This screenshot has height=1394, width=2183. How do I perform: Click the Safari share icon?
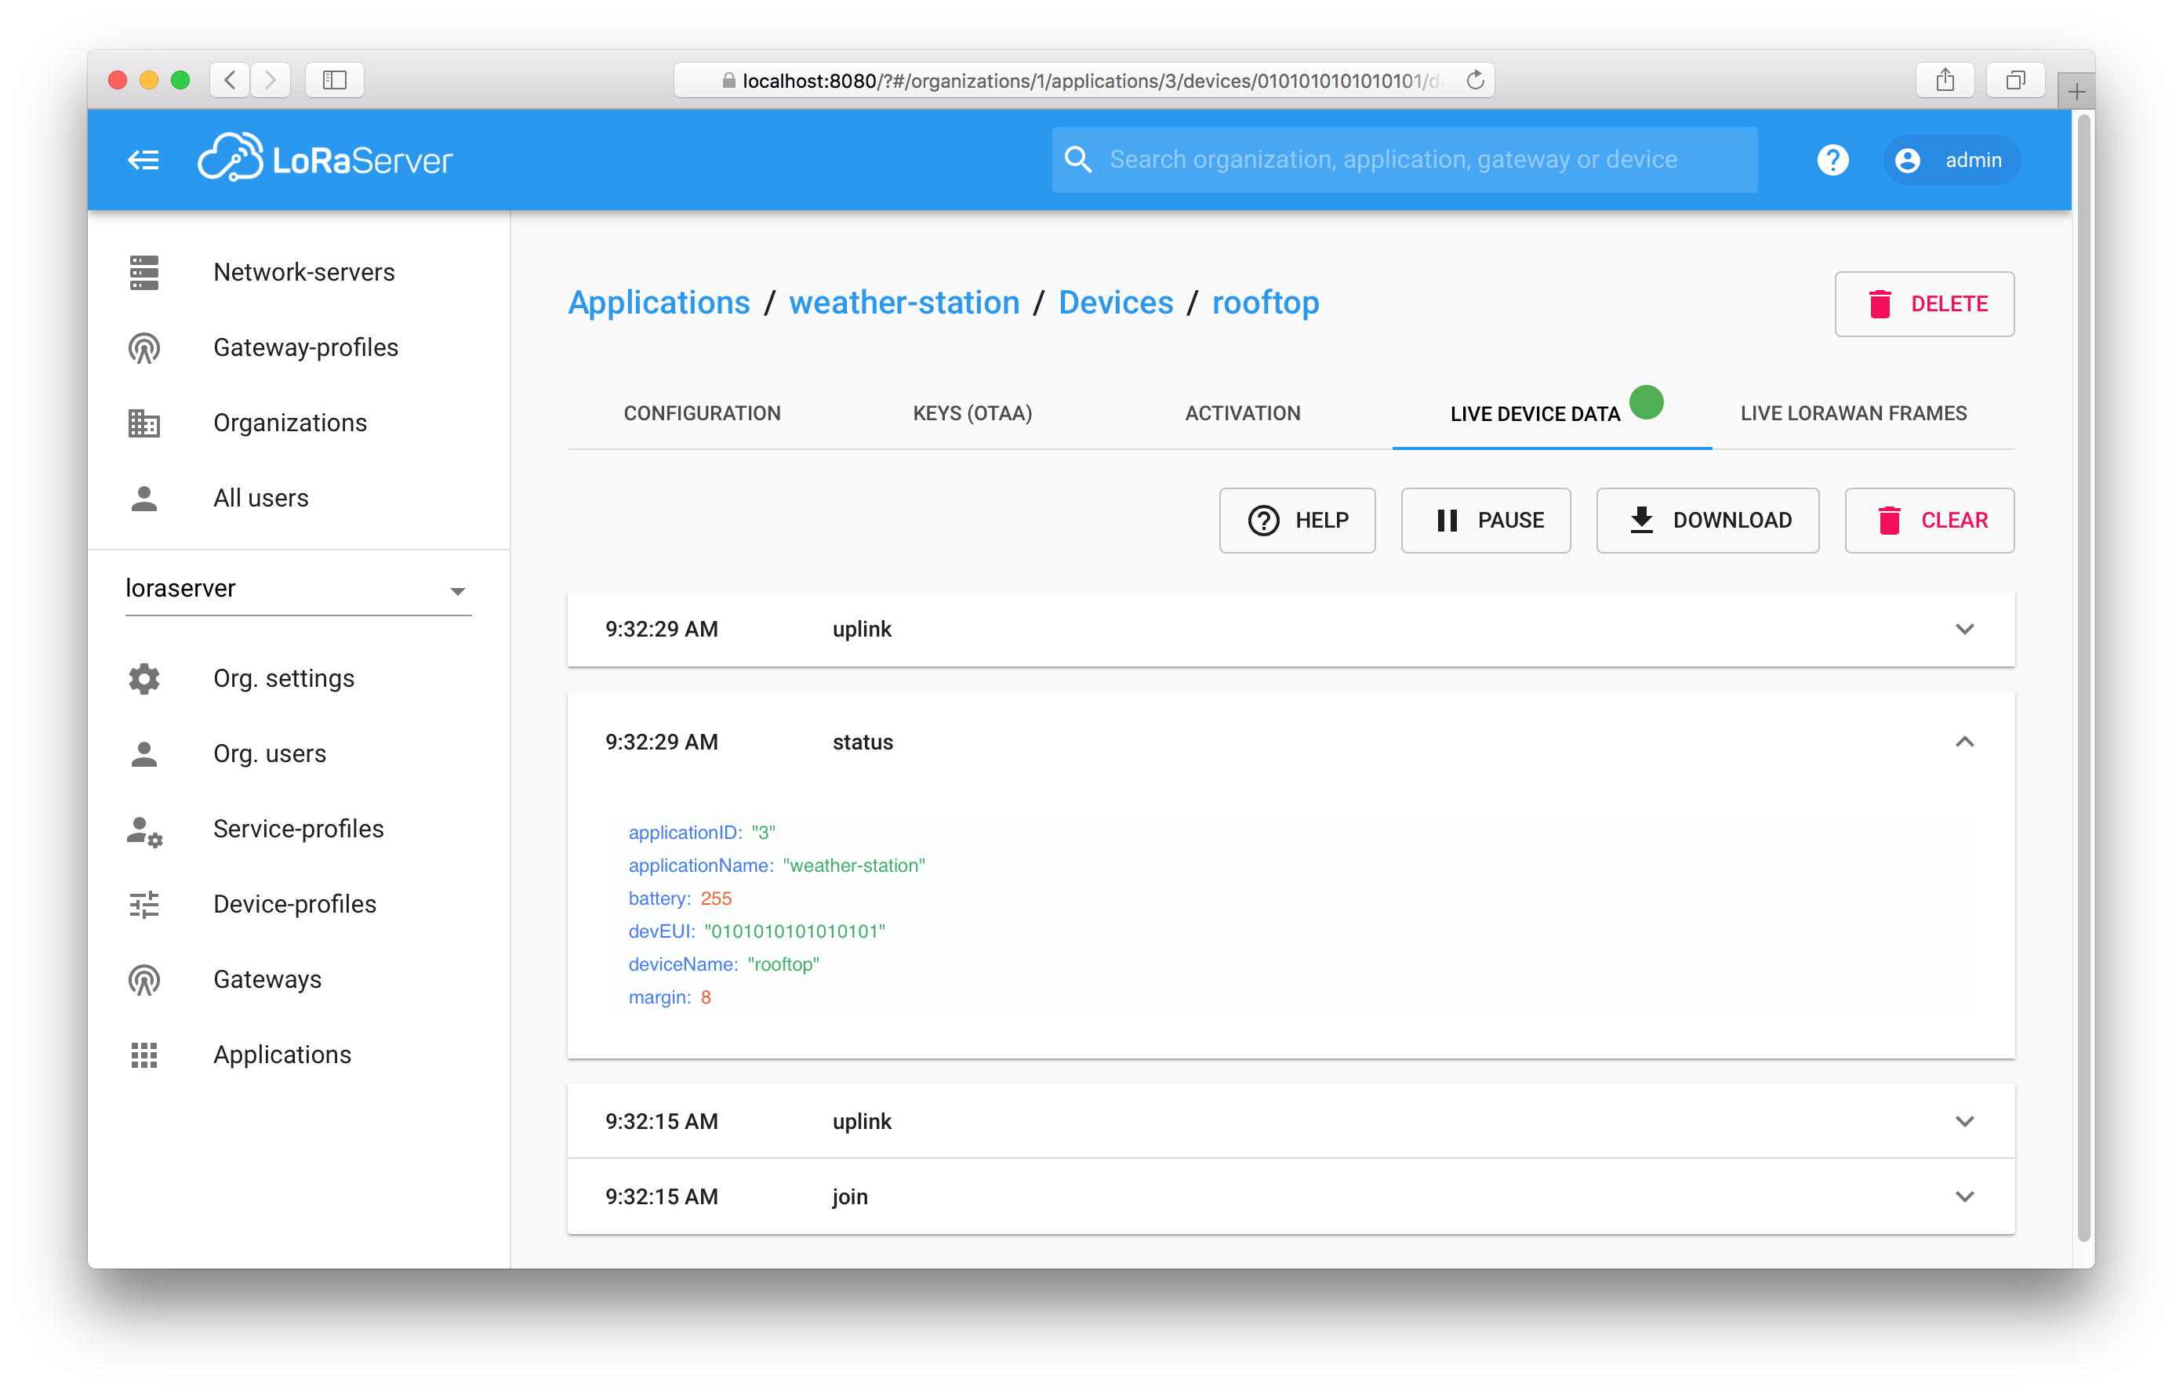coord(1945,80)
